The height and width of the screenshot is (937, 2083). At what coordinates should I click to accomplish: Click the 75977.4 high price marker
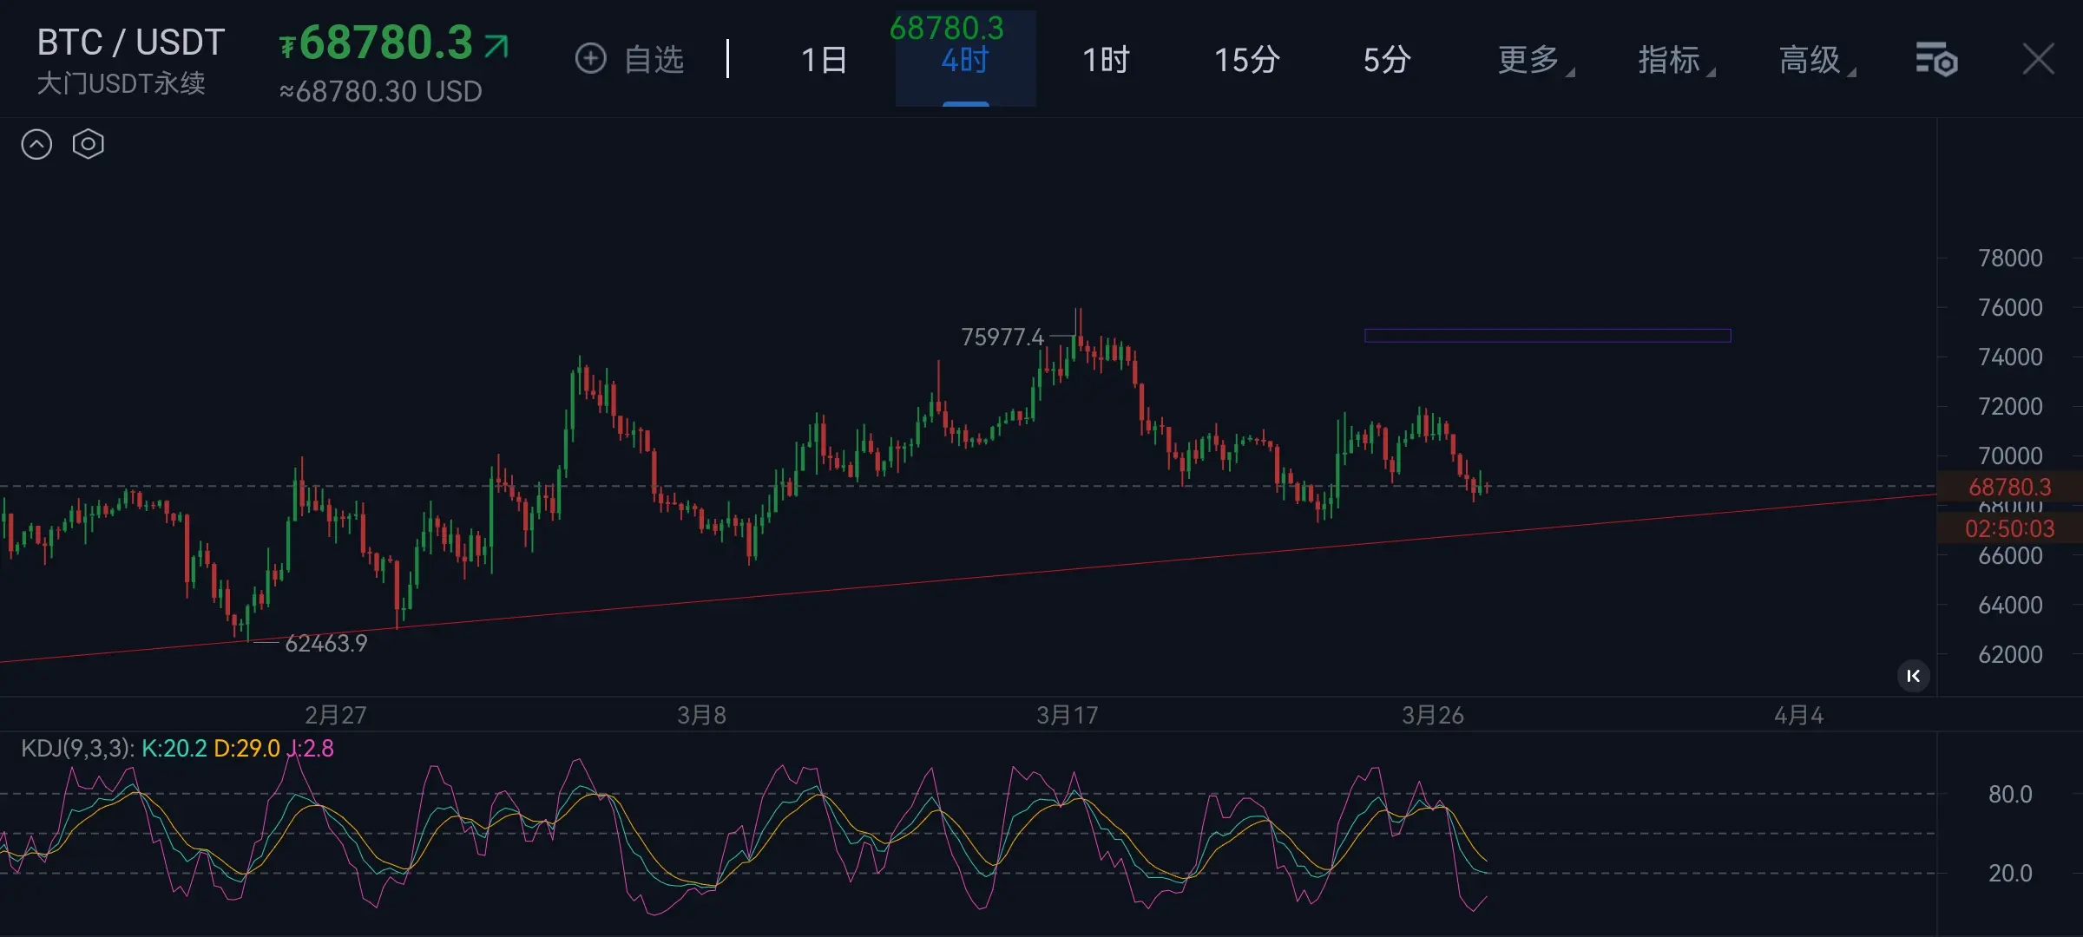pos(1002,337)
